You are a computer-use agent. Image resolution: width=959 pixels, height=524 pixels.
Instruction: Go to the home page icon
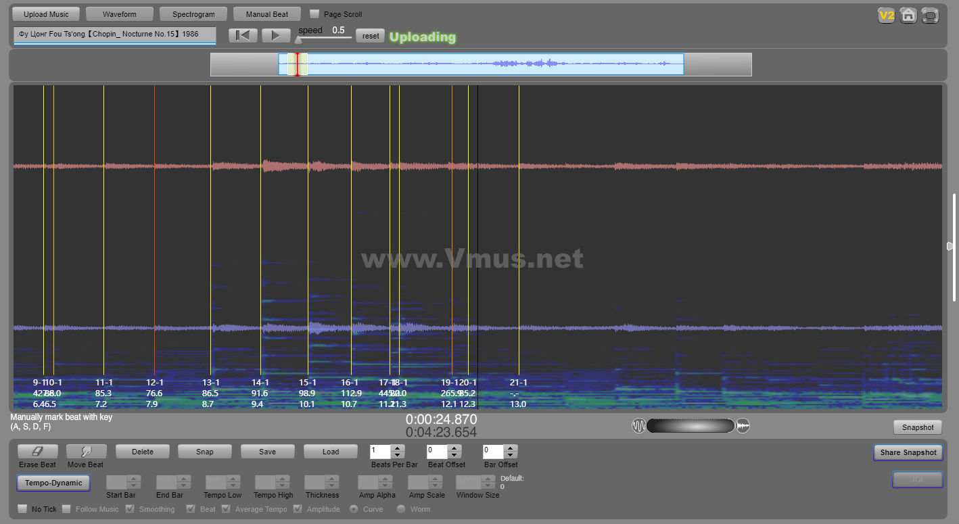908,15
